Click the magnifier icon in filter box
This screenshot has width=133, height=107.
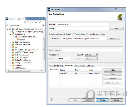(7, 25)
